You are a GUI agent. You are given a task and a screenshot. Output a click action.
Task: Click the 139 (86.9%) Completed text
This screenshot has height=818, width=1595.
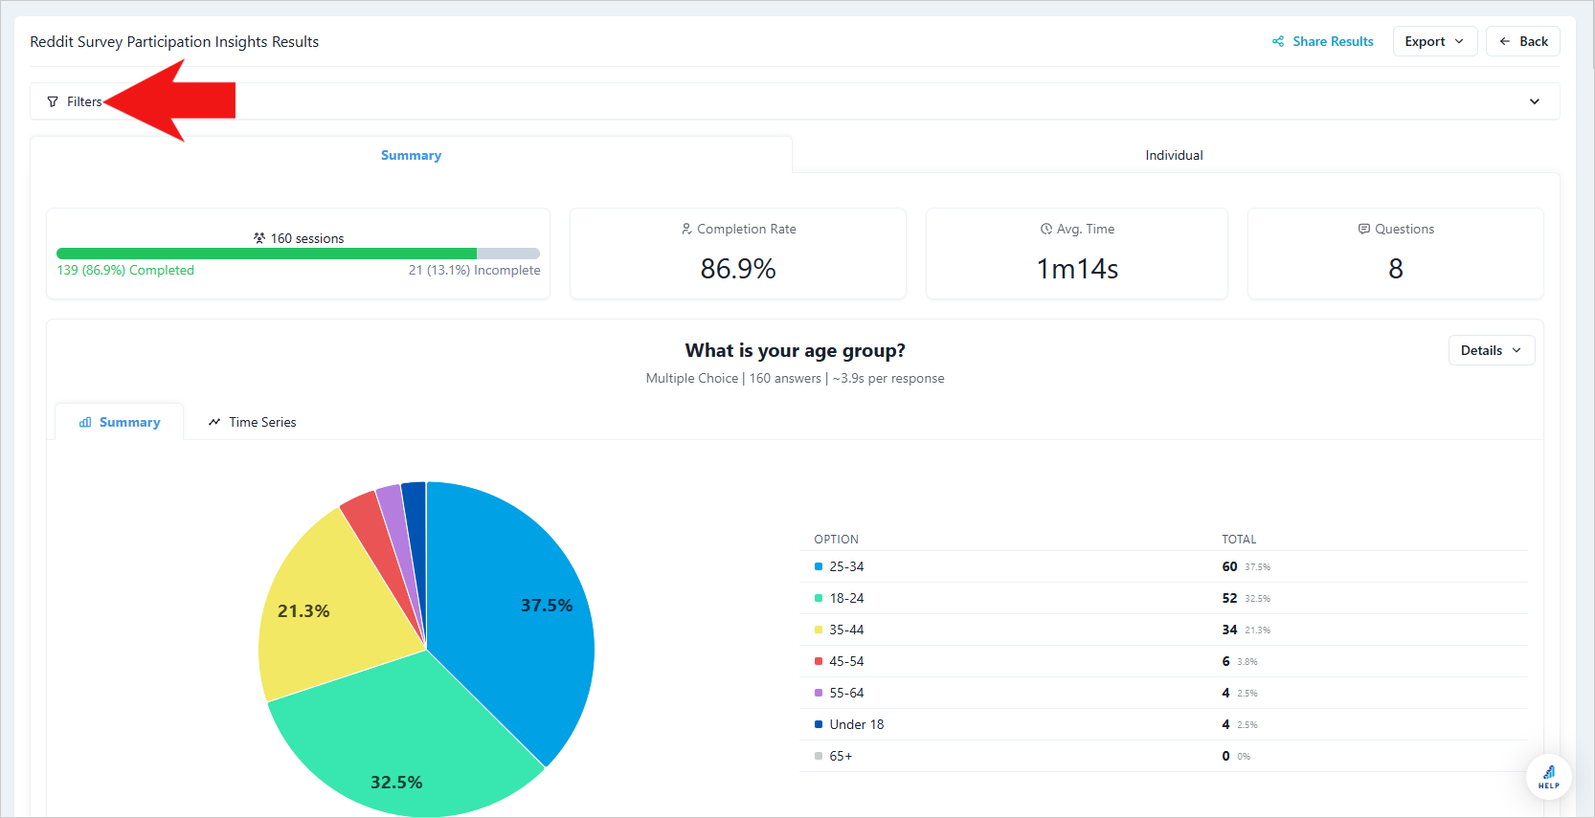pos(125,270)
